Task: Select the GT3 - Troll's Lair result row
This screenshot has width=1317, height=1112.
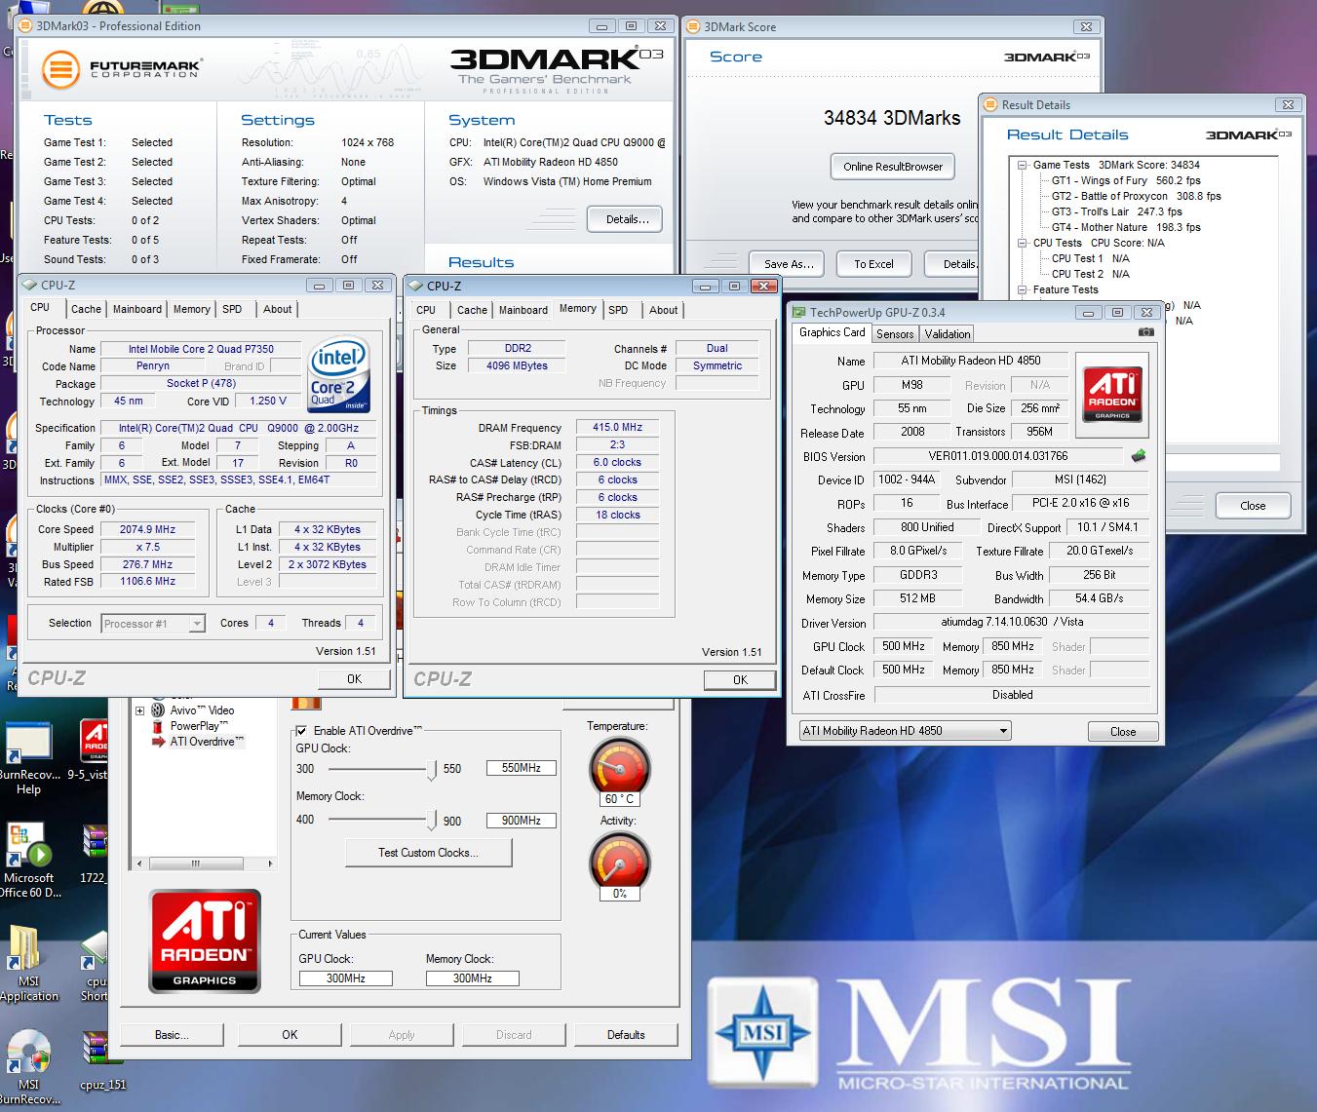Action: pos(1116,211)
